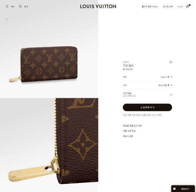
Task: Add product to wishlist with heart icon
Action: (171, 62)
